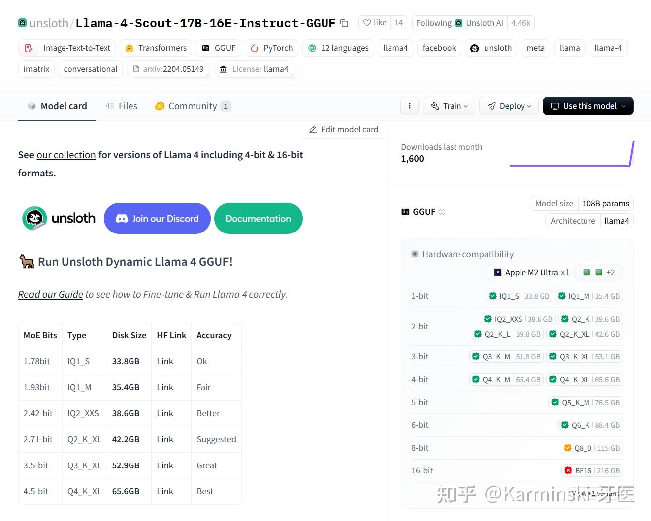Click the Q4_K_M 65.4 GB quant badge
Image resolution: width=651 pixels, height=521 pixels.
pos(506,379)
